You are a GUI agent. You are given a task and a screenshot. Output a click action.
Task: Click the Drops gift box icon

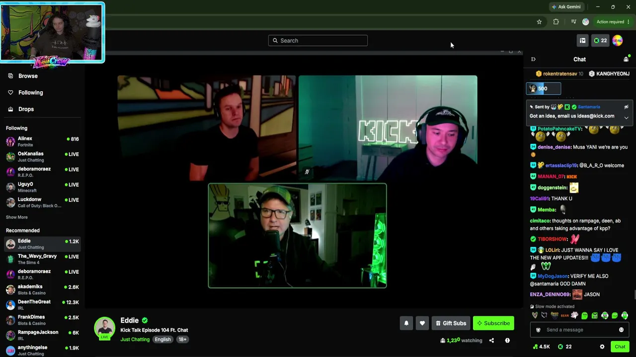click(10, 109)
